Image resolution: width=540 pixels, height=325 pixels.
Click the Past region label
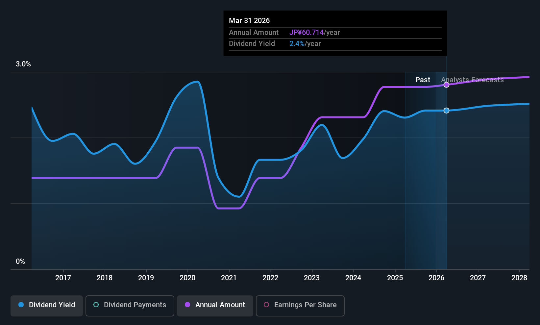point(423,80)
